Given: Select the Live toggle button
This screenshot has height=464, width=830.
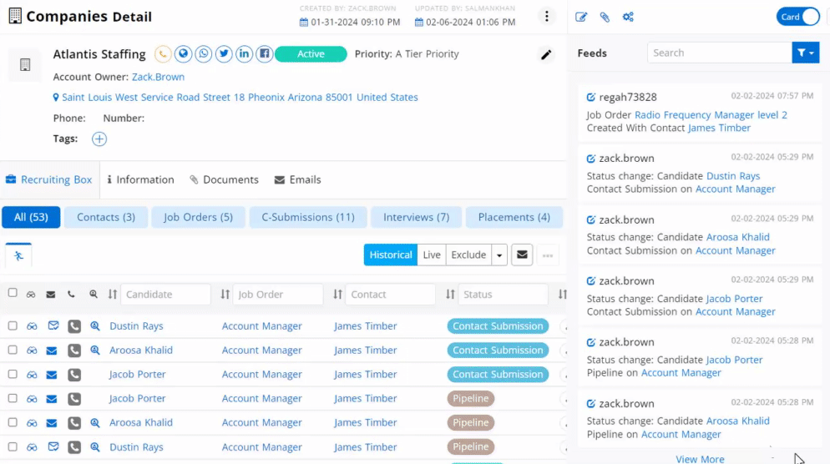Looking at the screenshot, I should [x=432, y=255].
